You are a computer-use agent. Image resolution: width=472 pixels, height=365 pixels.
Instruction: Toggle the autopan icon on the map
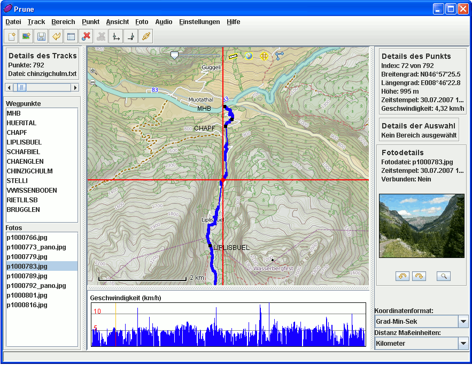pos(264,56)
